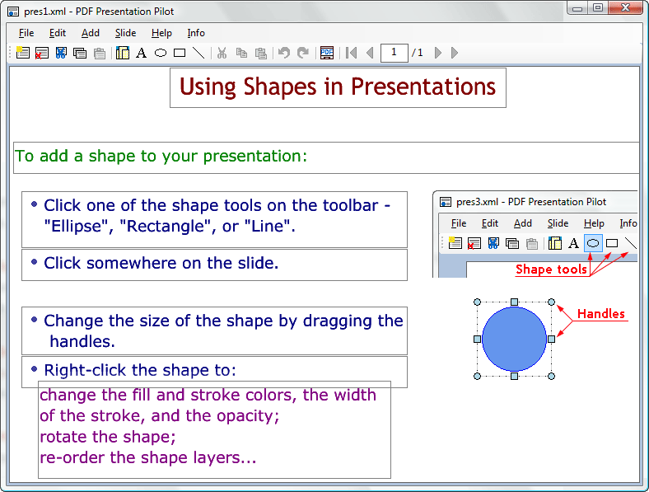Select the Rectangle shape tool
Viewport: 649px width, 492px height.
180,53
